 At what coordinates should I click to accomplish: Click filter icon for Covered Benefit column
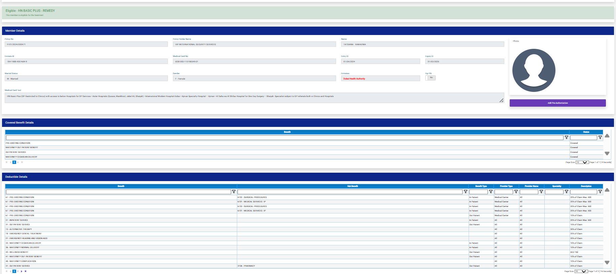[x=567, y=138]
